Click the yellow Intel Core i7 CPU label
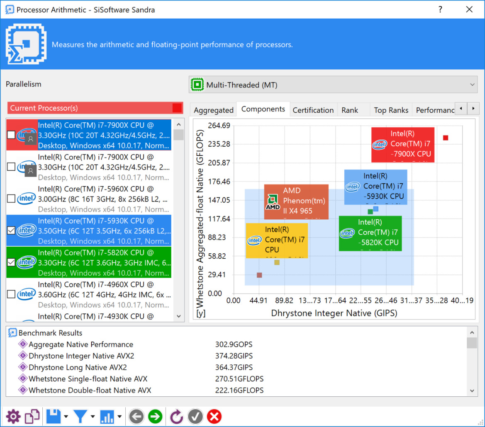 (x=277, y=240)
